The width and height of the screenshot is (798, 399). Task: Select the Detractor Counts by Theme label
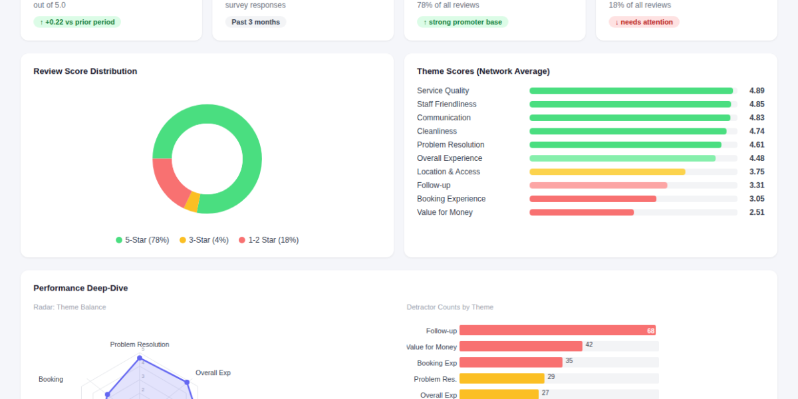pyautogui.click(x=450, y=307)
